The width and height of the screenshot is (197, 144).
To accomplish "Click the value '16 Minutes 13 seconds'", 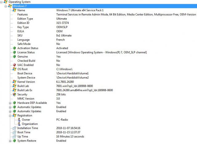I will click(x=70, y=137).
